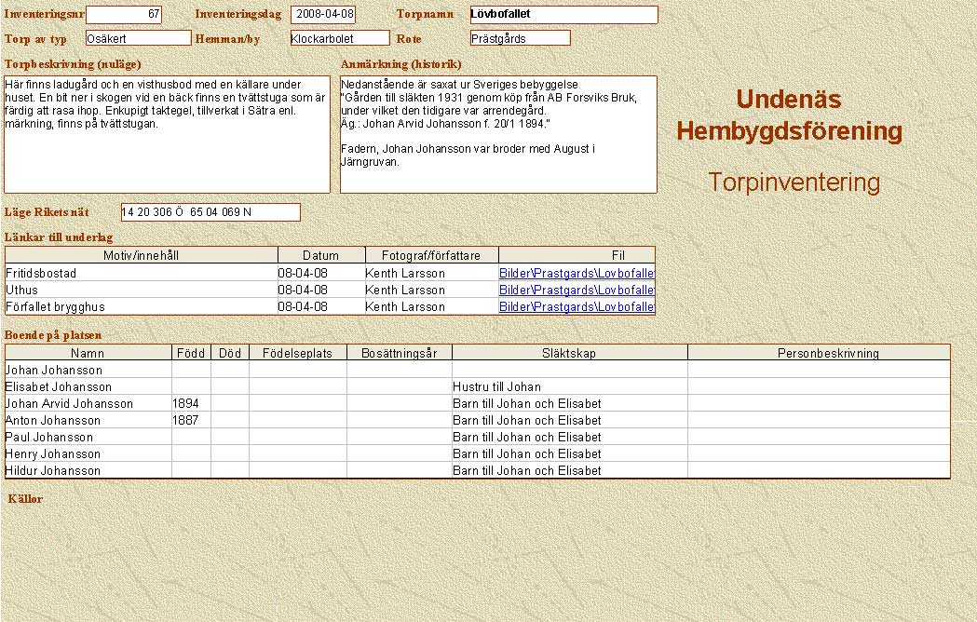The height and width of the screenshot is (622, 977).
Task: Click the Hildur Johansson name cell
Action: (88, 471)
